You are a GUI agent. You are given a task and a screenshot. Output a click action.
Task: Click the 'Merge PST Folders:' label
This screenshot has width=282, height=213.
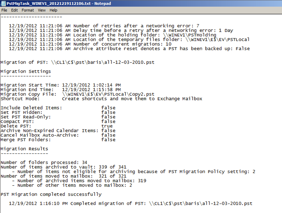click(26, 140)
